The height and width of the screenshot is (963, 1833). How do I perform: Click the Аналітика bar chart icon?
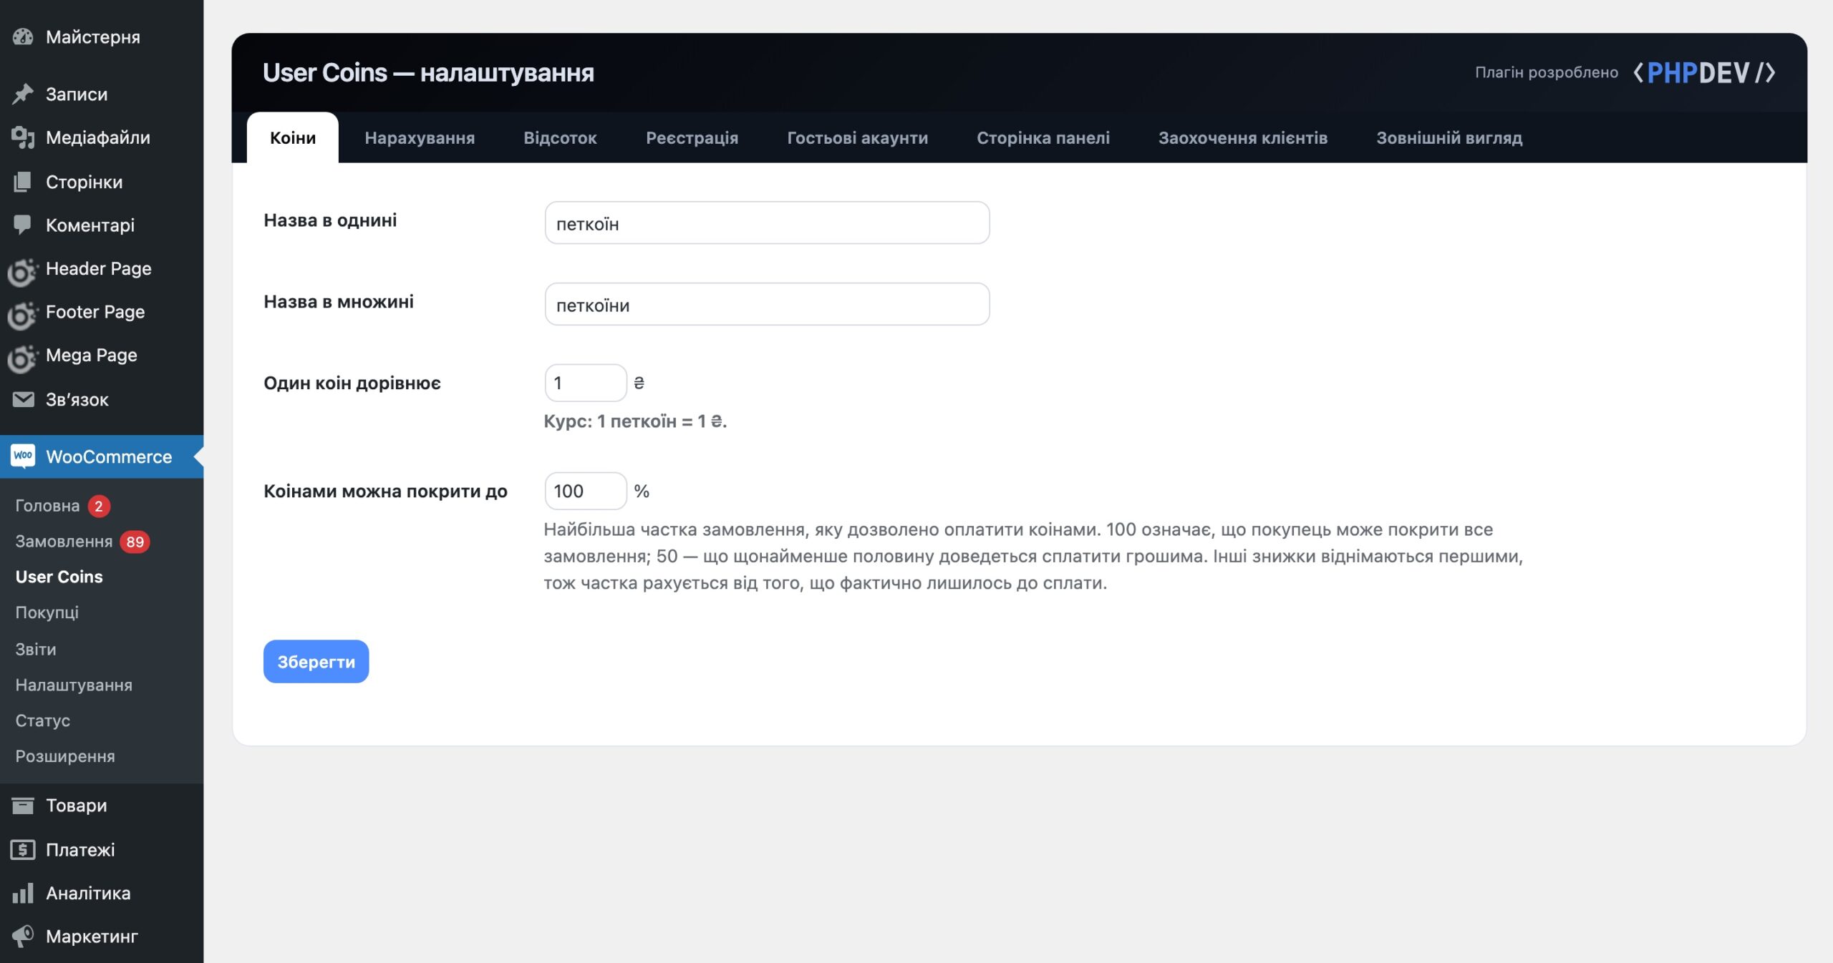point(23,893)
